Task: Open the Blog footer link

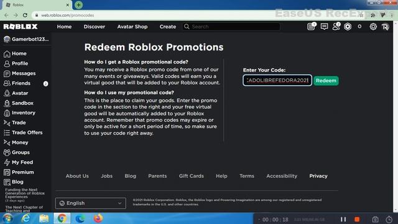Action: point(130,176)
